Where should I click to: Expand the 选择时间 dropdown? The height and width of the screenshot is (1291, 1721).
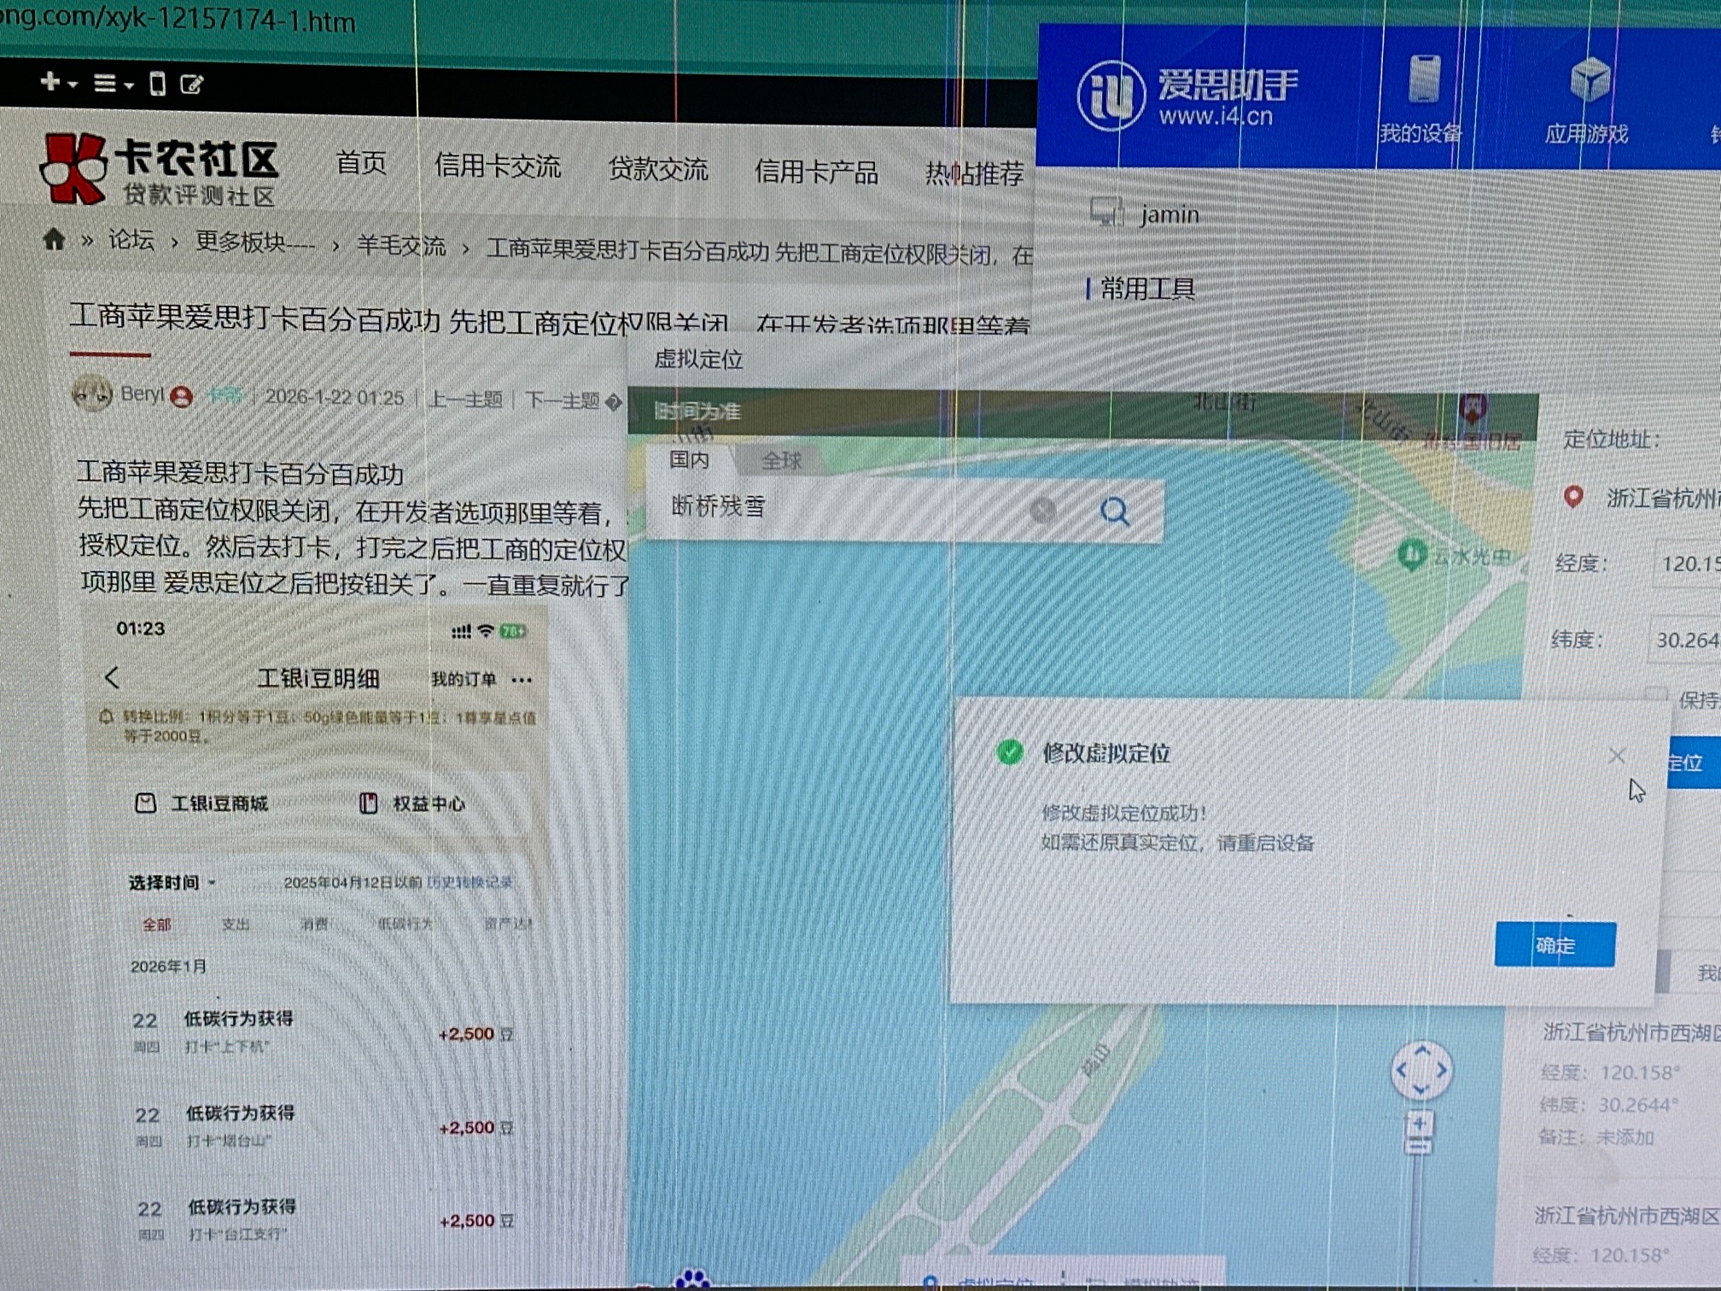coord(172,882)
